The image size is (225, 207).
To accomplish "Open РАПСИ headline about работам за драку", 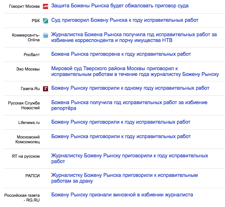I will click(124, 178).
